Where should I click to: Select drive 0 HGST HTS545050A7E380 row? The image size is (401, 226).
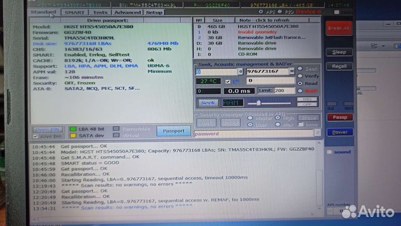click(257, 26)
